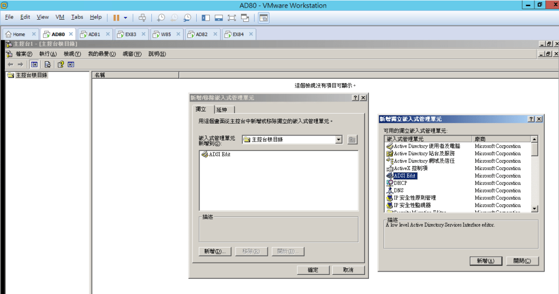Click the snap-in list scrollbar down arrow
The image size is (559, 294).
point(534,208)
